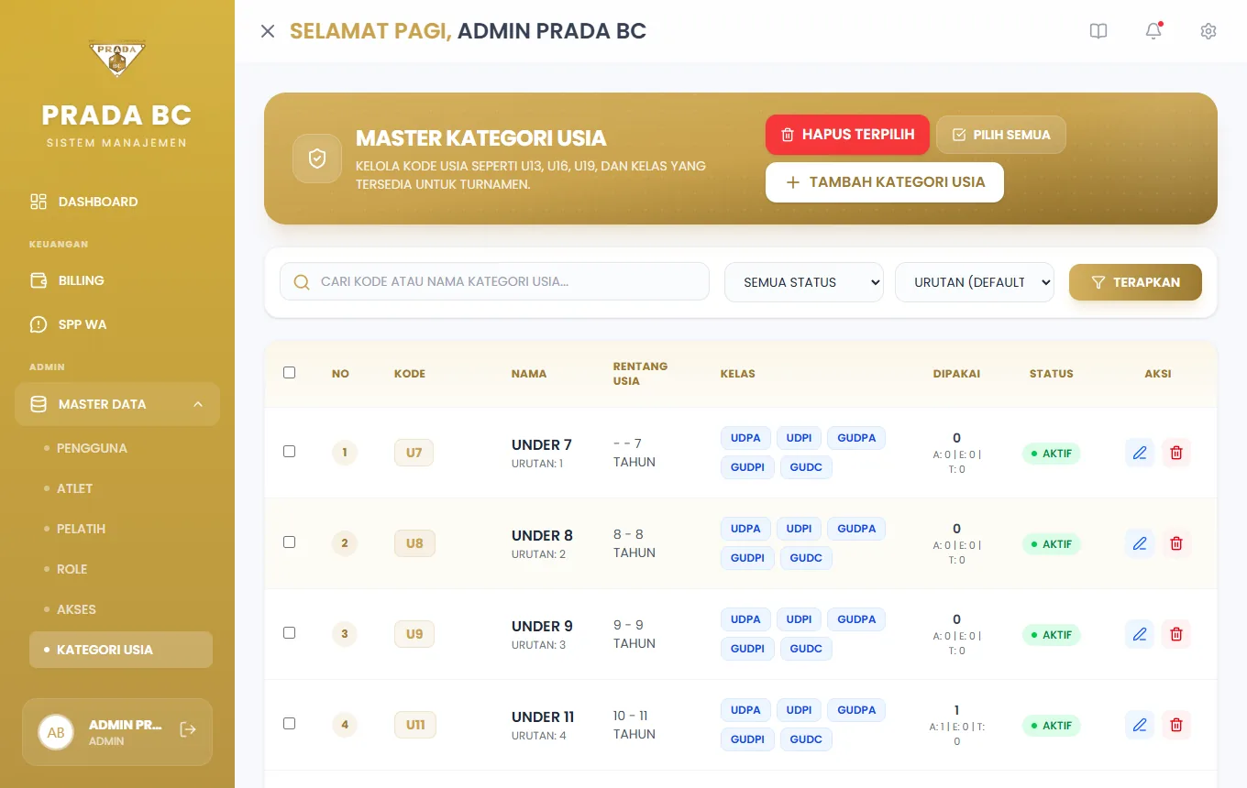Check the box for the U9 row

pos(290,633)
